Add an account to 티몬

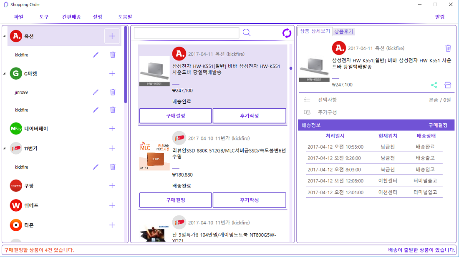[x=112, y=225]
